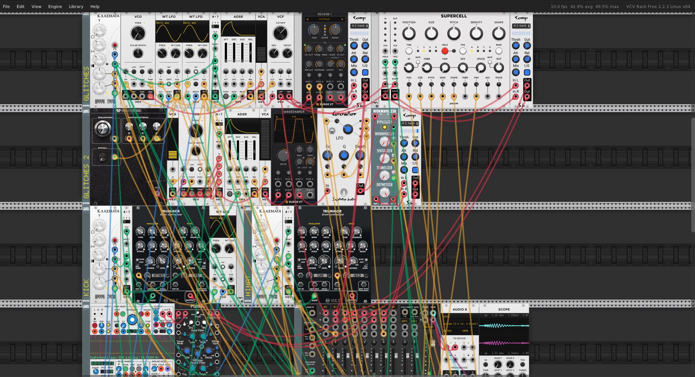Viewport: 695px width, 377px height.
Task: Click the Reverb 1 SIZE knob
Action: [x=314, y=30]
